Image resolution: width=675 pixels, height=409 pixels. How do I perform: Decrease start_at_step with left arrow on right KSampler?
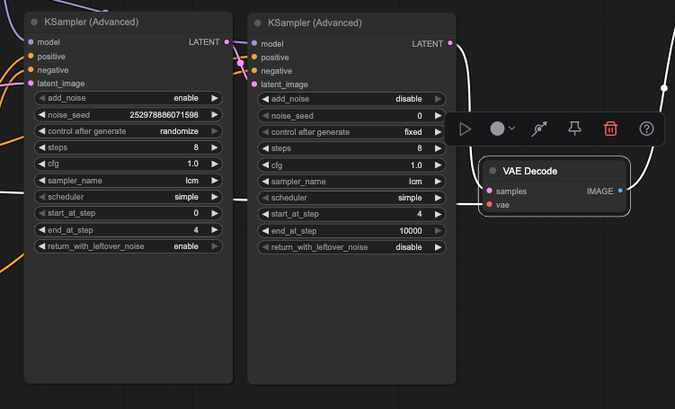point(265,214)
